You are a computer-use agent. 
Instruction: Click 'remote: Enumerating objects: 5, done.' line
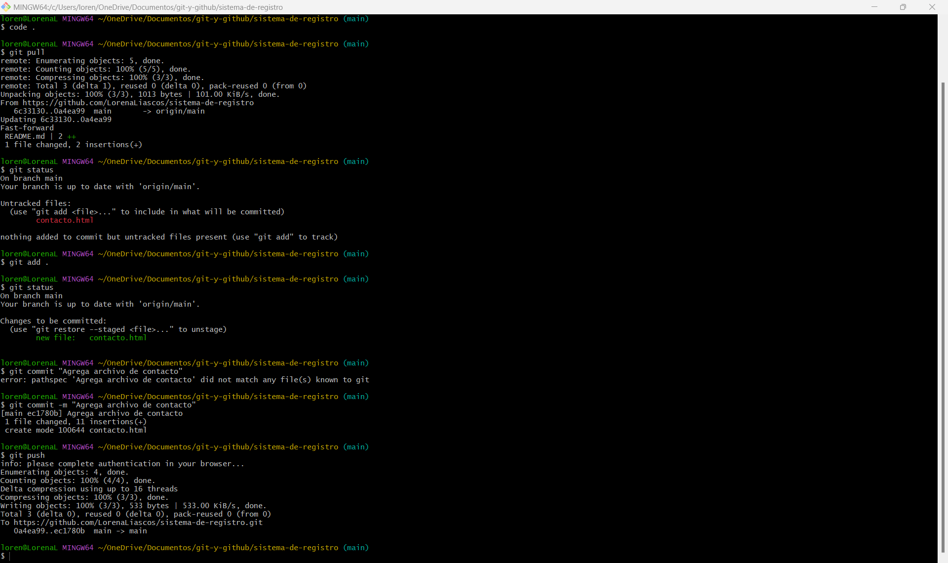click(82, 61)
